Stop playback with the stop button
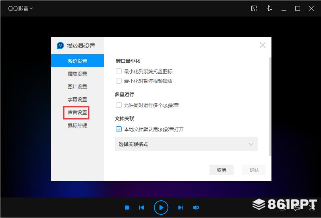The height and width of the screenshot is (218, 321). tap(127, 208)
